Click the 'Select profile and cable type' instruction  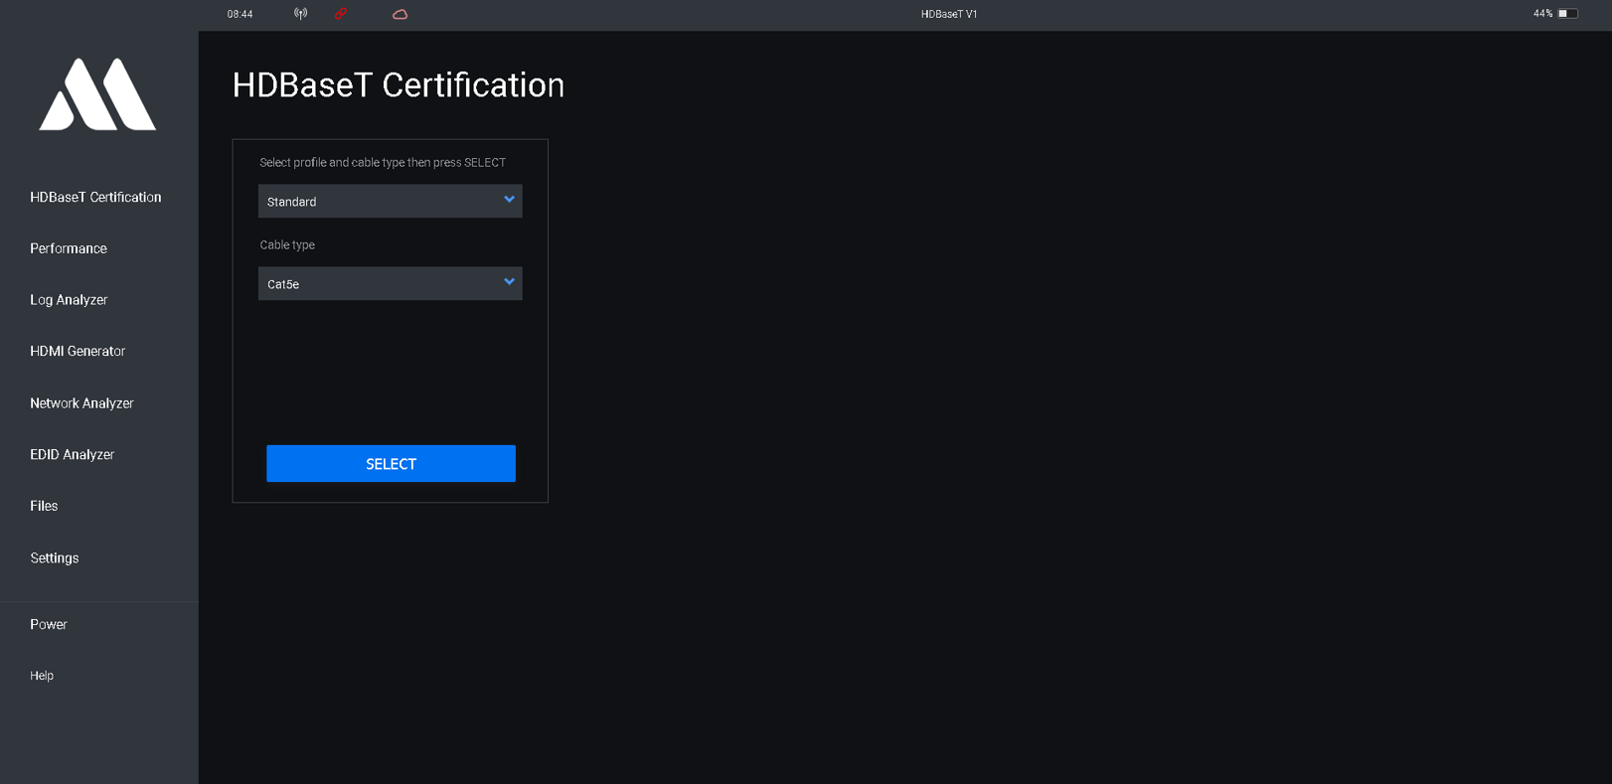383,162
